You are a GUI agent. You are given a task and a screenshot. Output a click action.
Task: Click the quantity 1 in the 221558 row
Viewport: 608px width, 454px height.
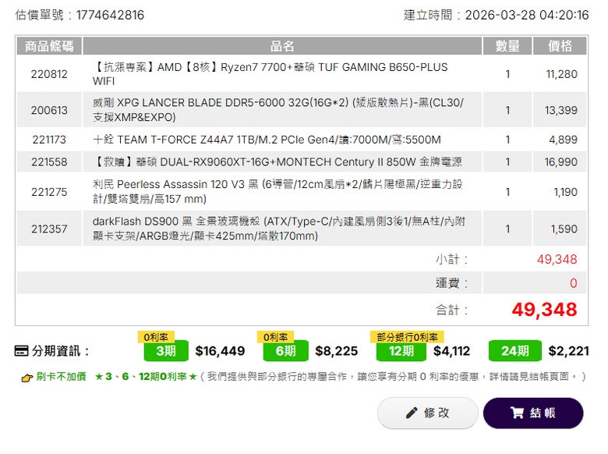point(507,161)
